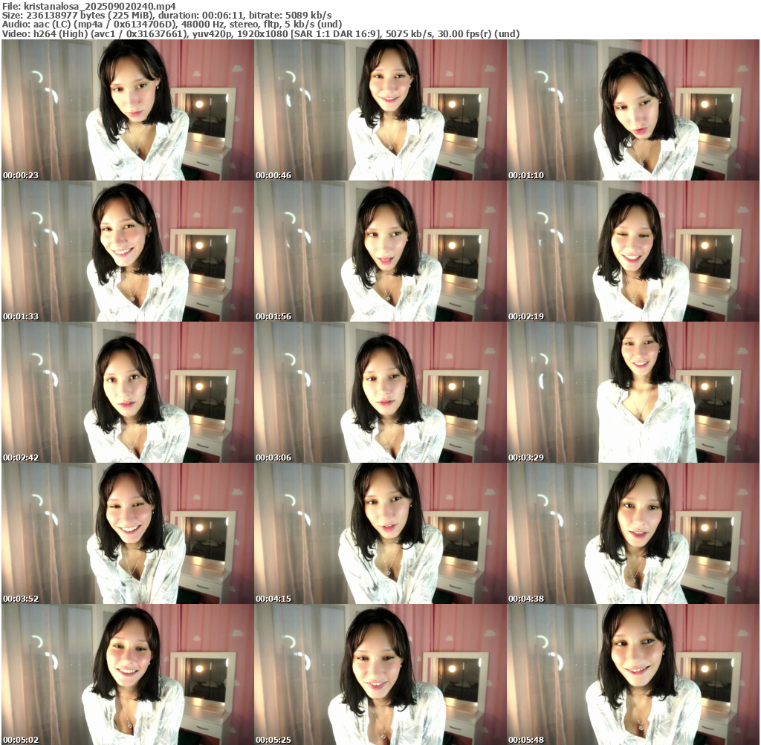The image size is (761, 745).
Task: Select the thumbnail frame at 00:00:46
Action: [x=380, y=110]
